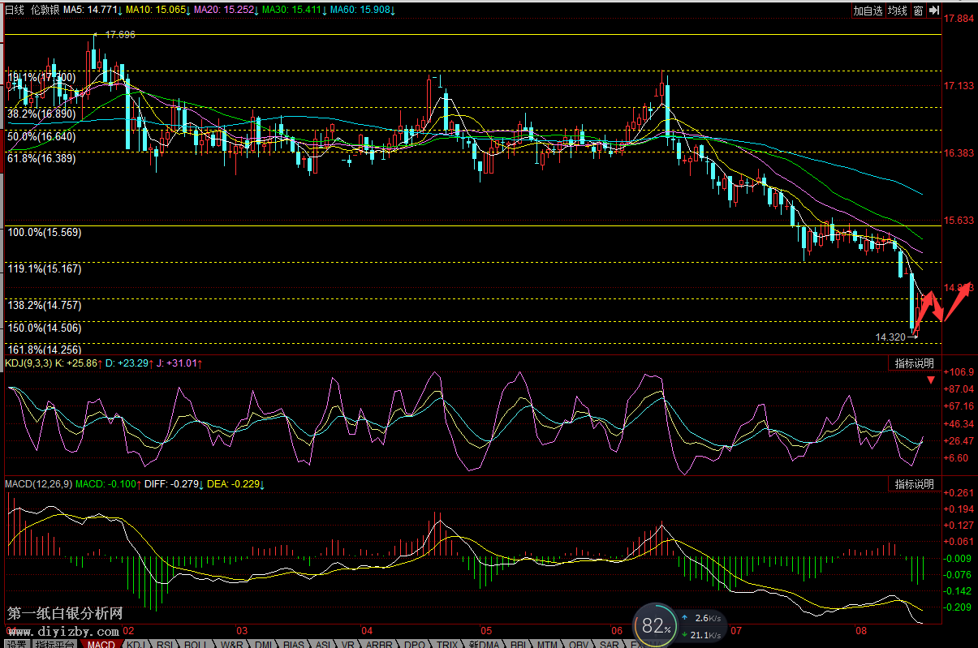Open 指标说明 for the KDJ panel

click(914, 363)
